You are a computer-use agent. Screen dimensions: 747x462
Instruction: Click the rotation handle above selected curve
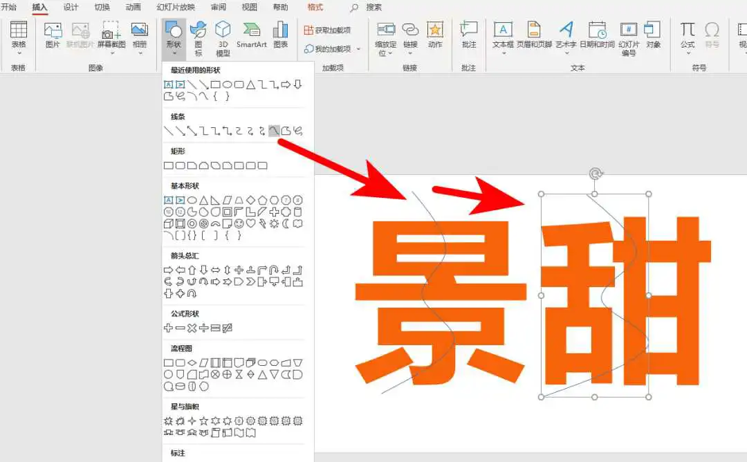tap(595, 174)
